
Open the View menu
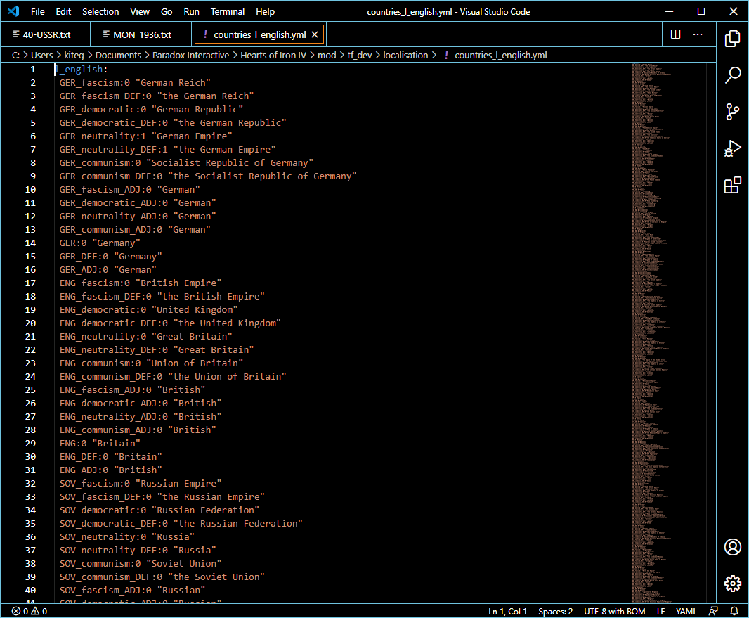coord(140,11)
